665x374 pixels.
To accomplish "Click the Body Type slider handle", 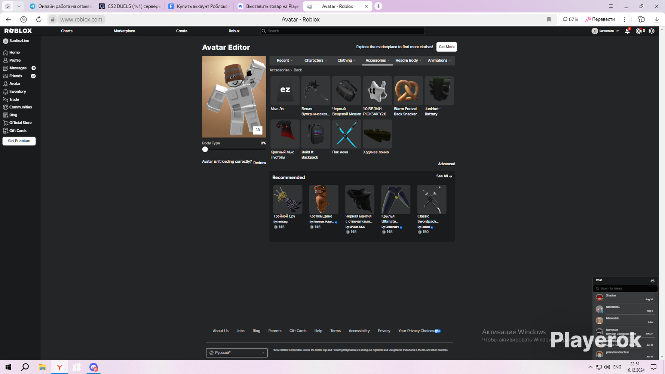I will (205, 149).
